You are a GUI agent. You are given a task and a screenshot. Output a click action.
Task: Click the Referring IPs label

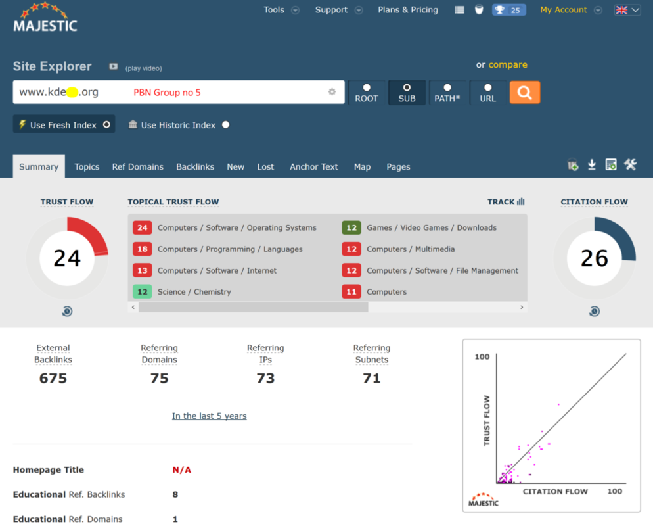[x=265, y=354]
